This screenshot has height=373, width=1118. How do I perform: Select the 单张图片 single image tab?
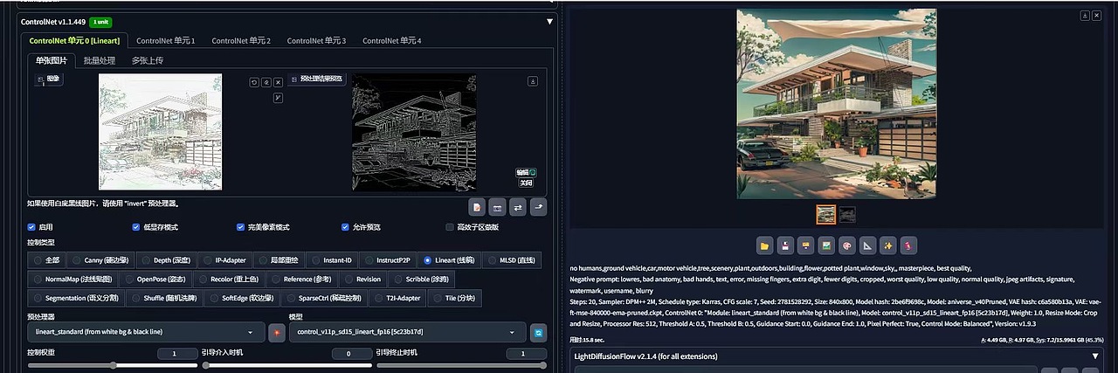pyautogui.click(x=51, y=61)
